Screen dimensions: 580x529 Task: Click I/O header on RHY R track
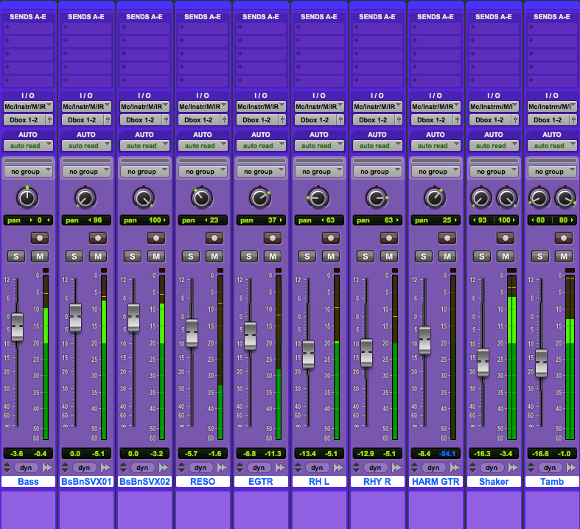click(377, 95)
